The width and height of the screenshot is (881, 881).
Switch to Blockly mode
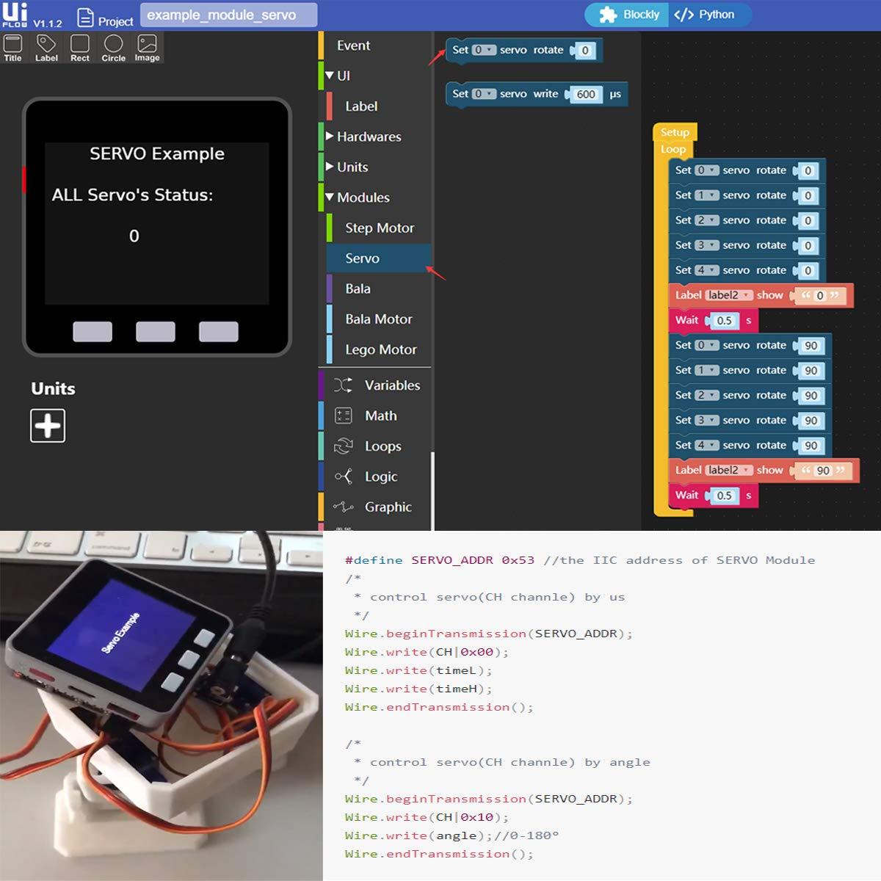pos(628,15)
